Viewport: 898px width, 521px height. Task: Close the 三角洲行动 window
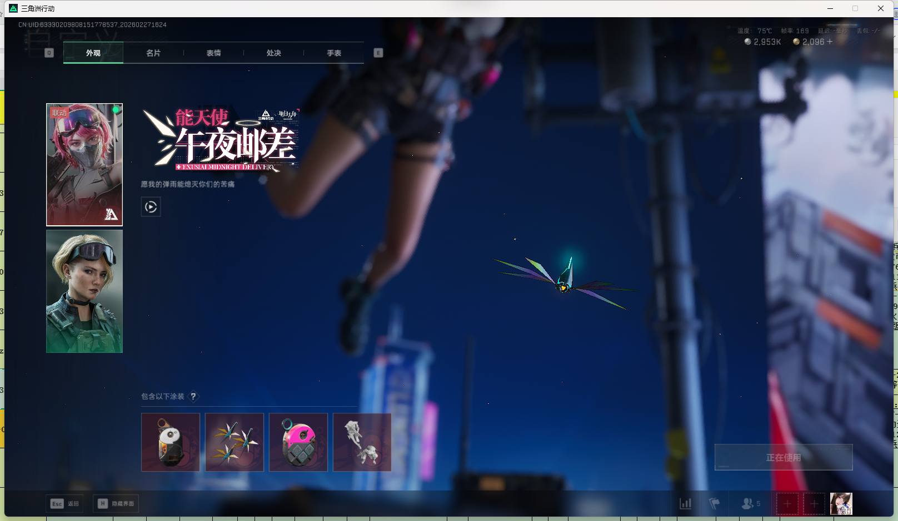(881, 8)
